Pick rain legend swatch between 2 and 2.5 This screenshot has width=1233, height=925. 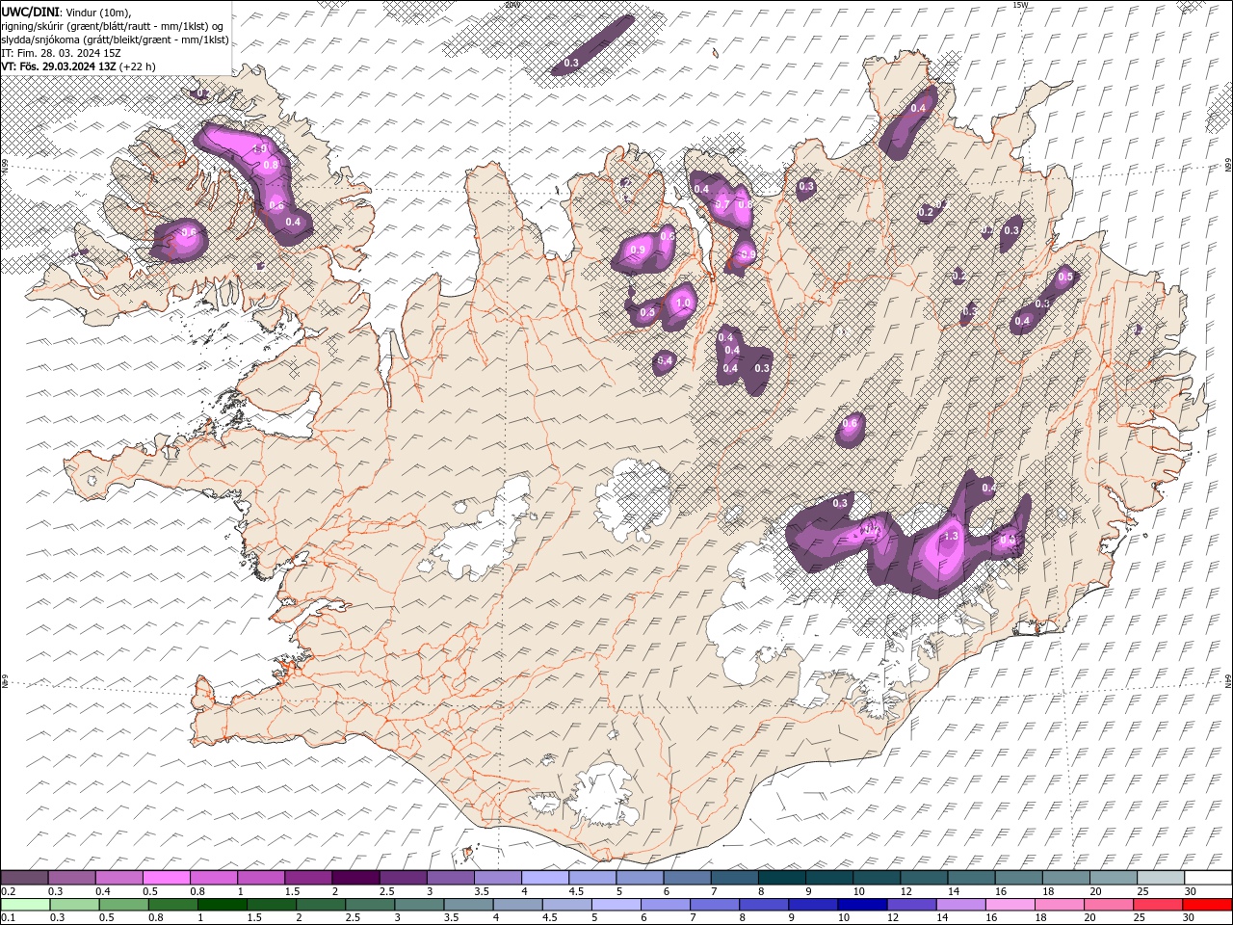320,905
